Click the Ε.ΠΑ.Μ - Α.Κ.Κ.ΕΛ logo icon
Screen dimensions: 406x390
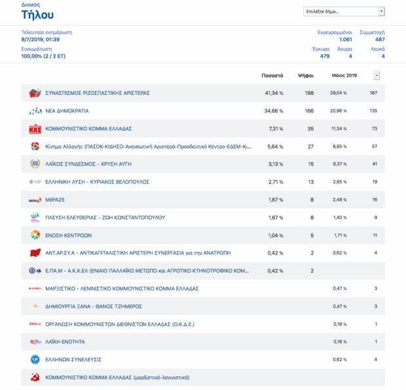point(35,271)
